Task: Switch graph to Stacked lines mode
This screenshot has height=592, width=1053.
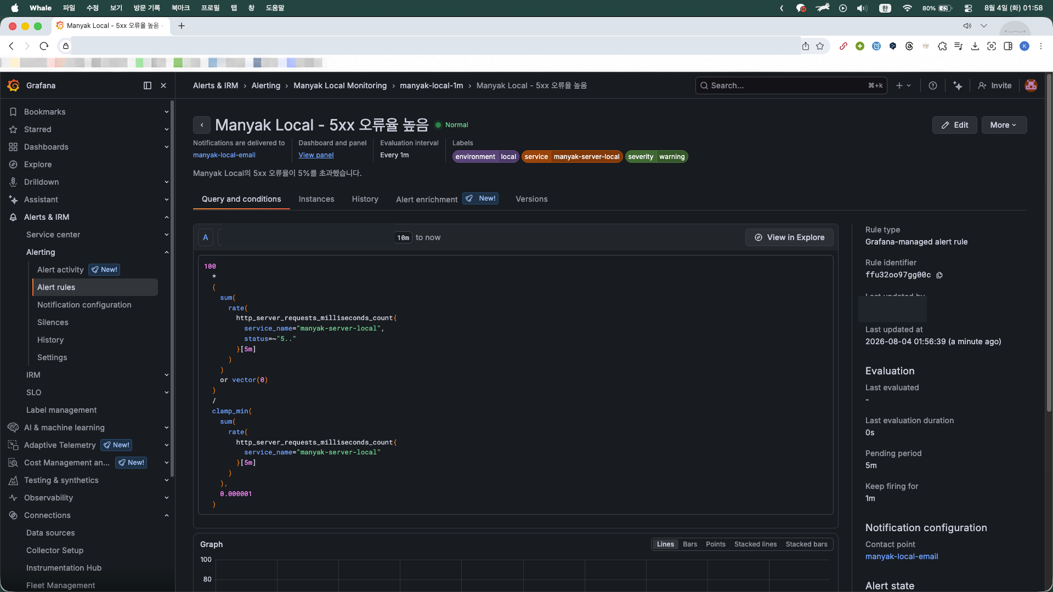Action: tap(756, 544)
